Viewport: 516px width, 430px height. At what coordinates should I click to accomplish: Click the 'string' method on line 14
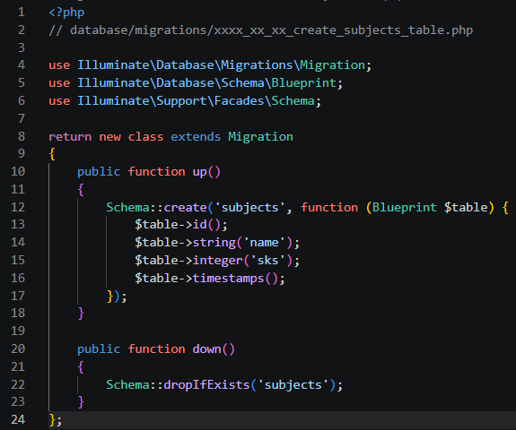214,243
